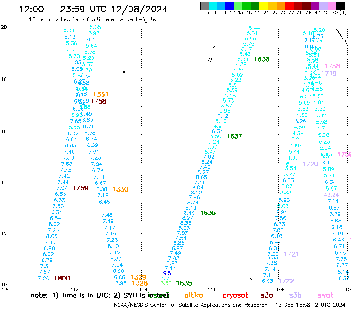Viewport: 351px width, 309px height.
Task: Click subtitle '12 hour collection of altimeter wave heights'
Action: click(x=92, y=19)
